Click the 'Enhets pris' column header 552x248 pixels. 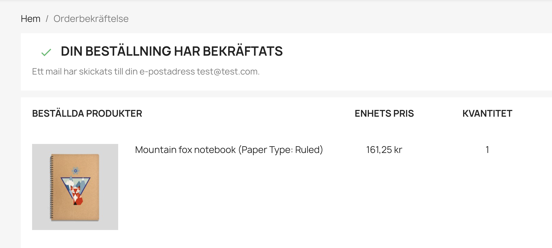click(384, 114)
